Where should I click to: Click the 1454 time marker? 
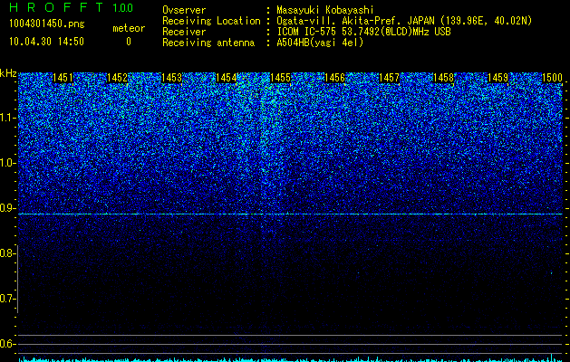pos(227,78)
